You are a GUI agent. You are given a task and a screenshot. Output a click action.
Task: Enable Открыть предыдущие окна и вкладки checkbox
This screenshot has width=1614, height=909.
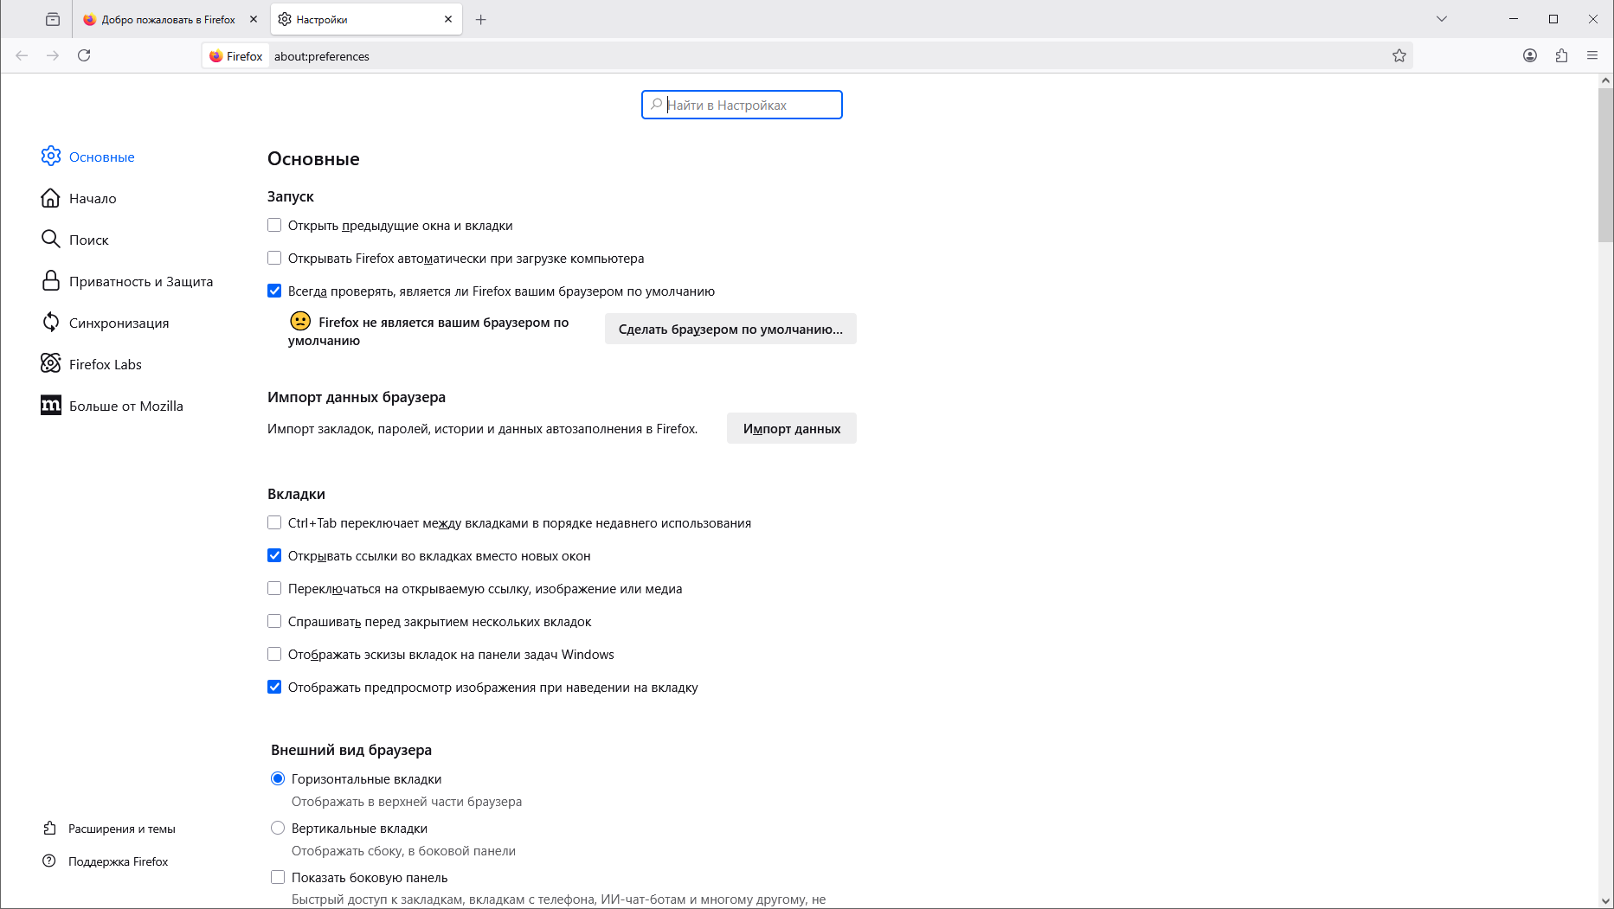pos(274,225)
